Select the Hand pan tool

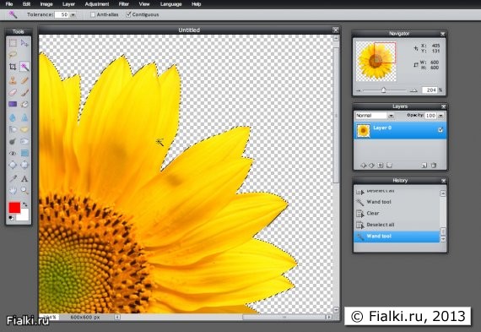(x=13, y=191)
